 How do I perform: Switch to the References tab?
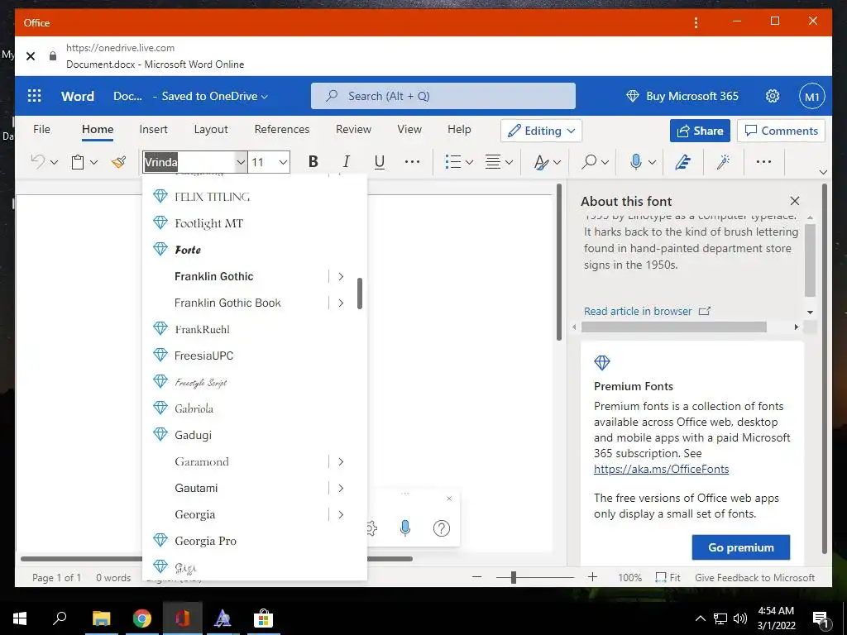[282, 129]
